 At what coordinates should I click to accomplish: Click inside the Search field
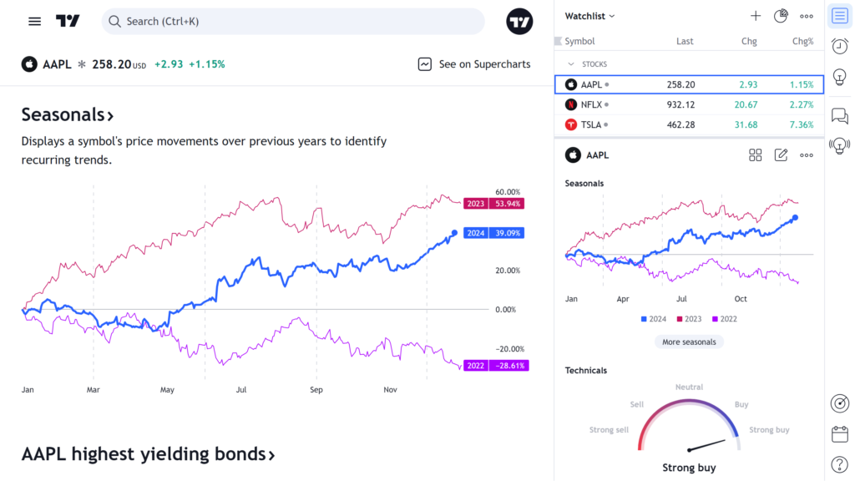coord(292,21)
